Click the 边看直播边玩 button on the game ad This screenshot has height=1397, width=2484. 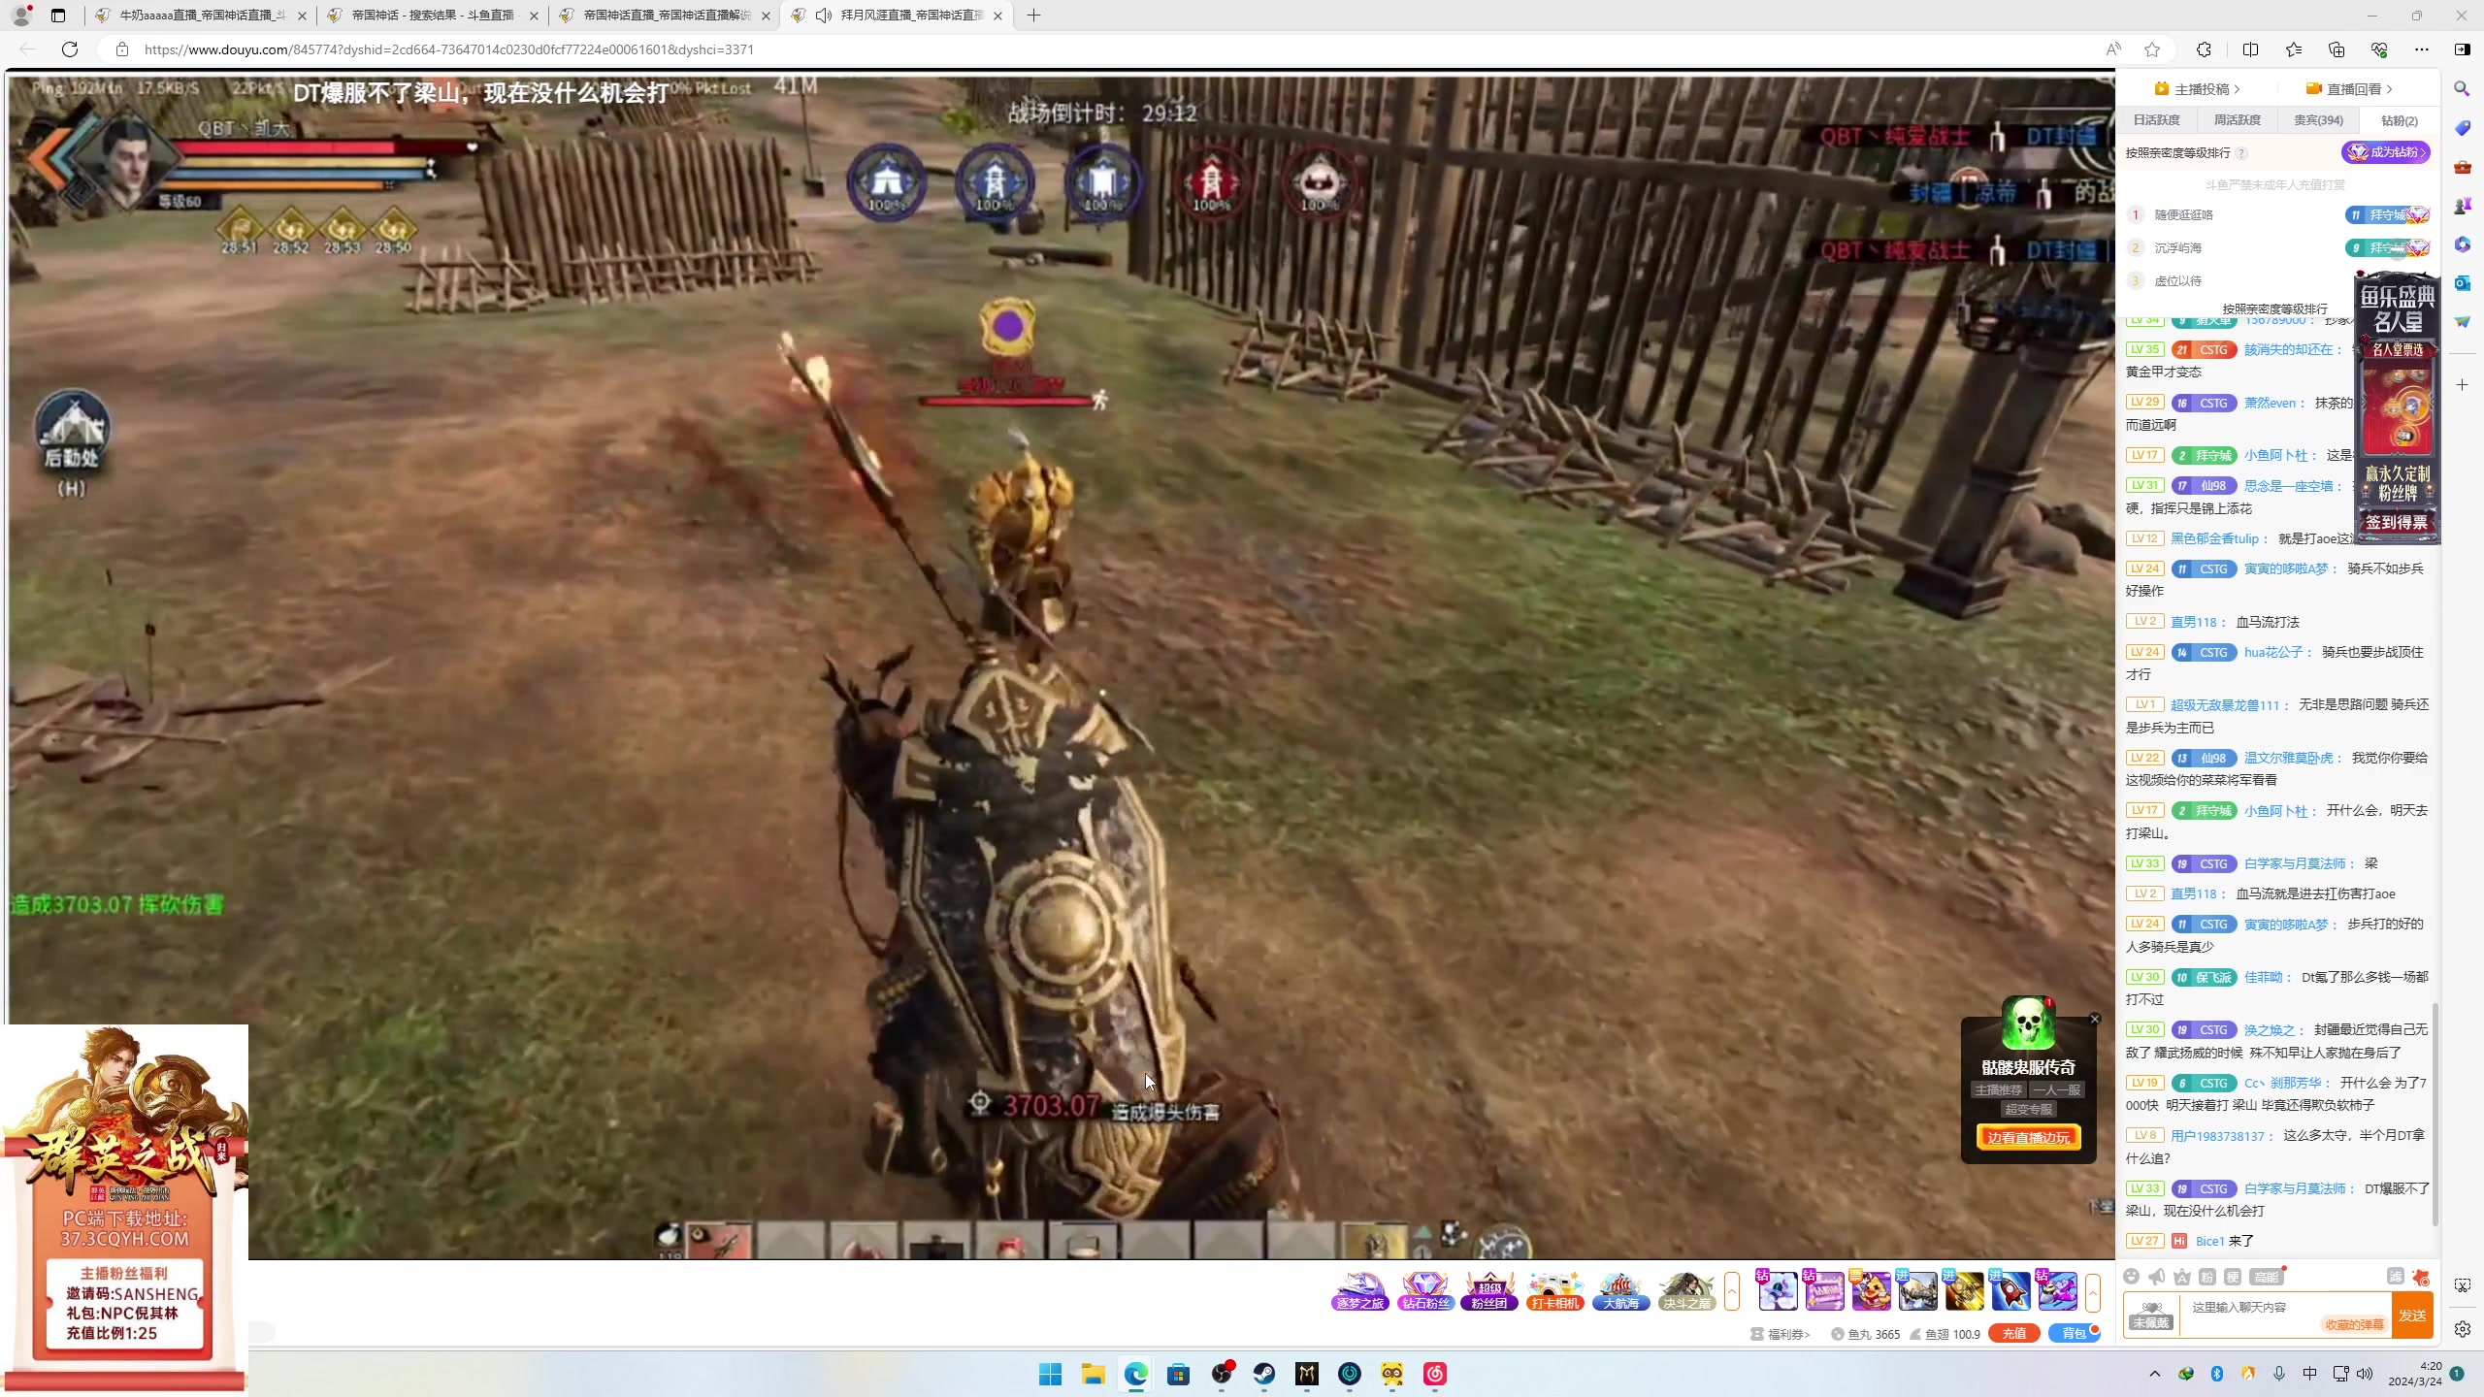point(2028,1138)
